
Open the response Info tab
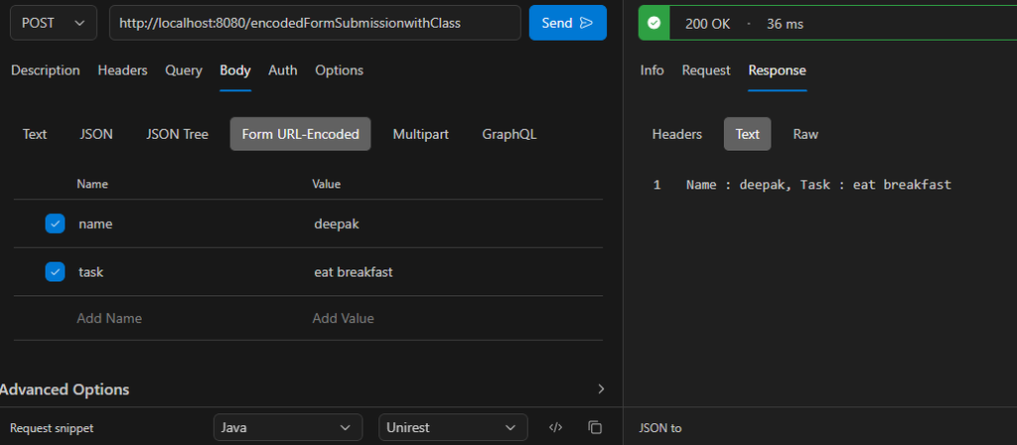coord(652,71)
